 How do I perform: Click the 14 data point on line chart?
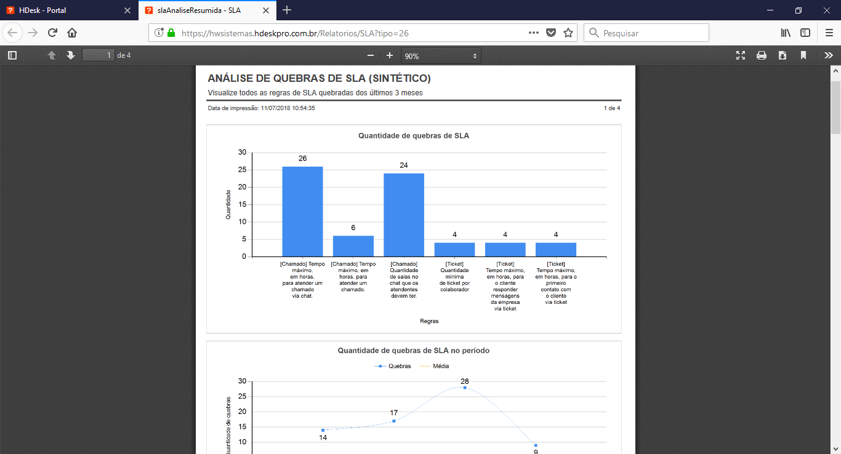pyautogui.click(x=323, y=430)
